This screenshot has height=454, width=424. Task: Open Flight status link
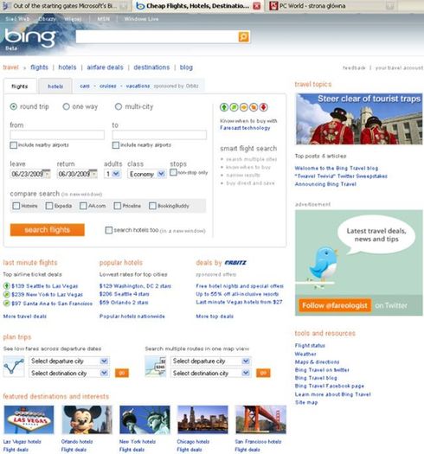click(310, 345)
